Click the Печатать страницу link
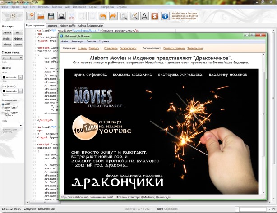This screenshot has height=213, width=277. (x=174, y=48)
